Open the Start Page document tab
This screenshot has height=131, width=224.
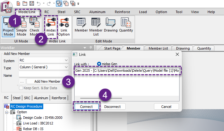112,48
